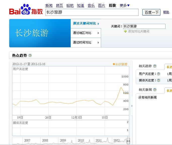The image size is (172, 145).
Task: Click help icon beside 相关新闻 heading
Action: pyautogui.click(x=155, y=90)
